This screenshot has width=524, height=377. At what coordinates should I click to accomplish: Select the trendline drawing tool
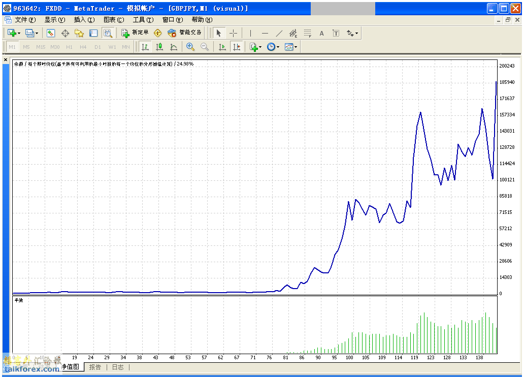tap(279, 33)
